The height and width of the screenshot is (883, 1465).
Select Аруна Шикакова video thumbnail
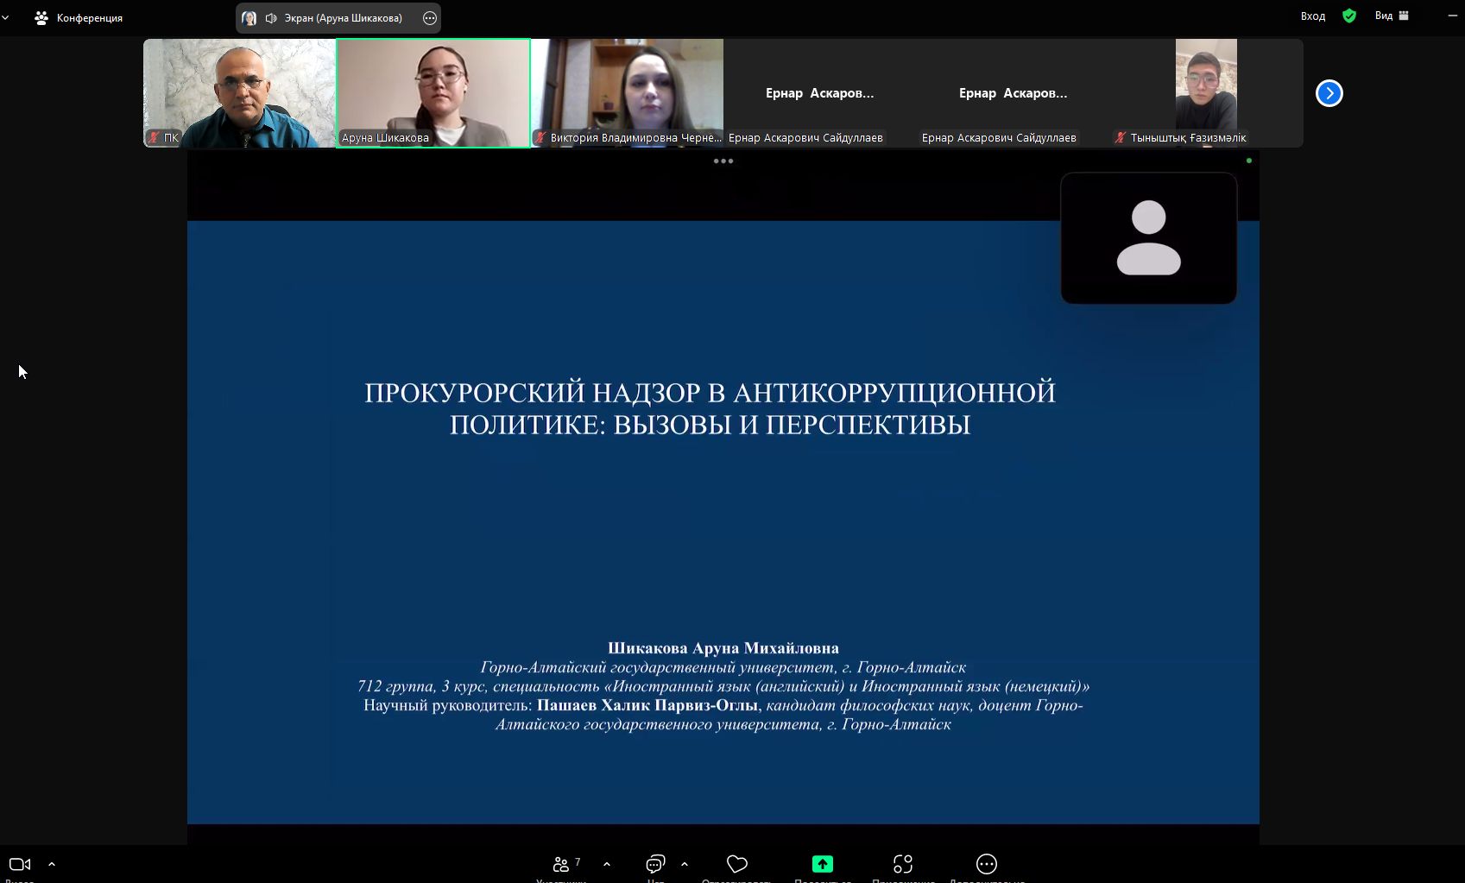(x=433, y=92)
